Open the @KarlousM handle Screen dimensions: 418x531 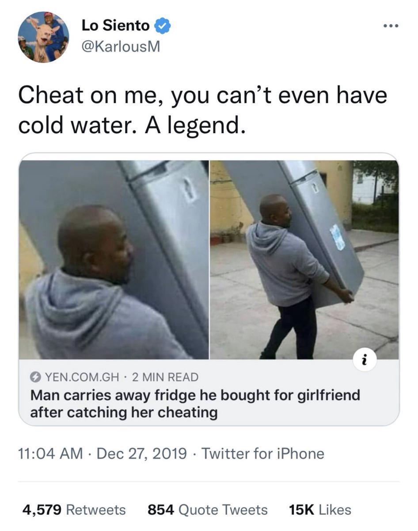121,46
